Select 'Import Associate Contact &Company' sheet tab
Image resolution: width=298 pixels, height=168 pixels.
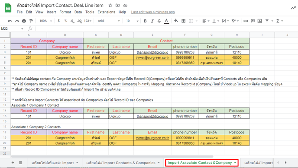tap(202, 163)
